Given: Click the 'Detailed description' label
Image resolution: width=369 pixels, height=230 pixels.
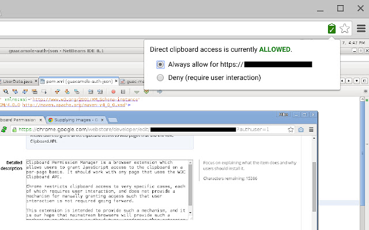Looking at the screenshot, I should (12, 166).
